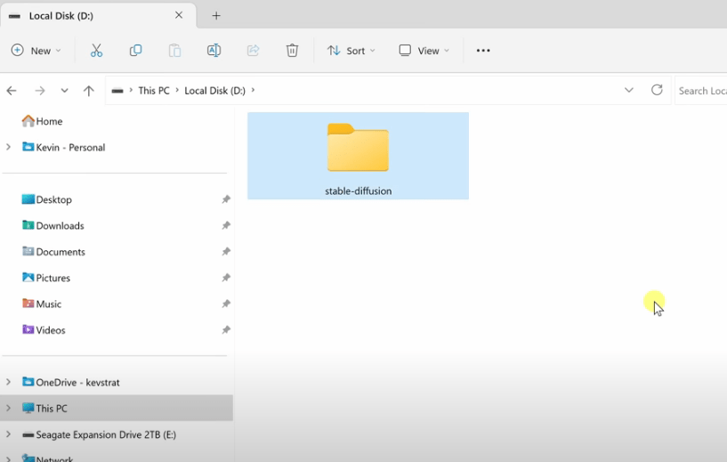Click the Paste clipboard icon
Screen dimensions: 727x462
tap(174, 51)
